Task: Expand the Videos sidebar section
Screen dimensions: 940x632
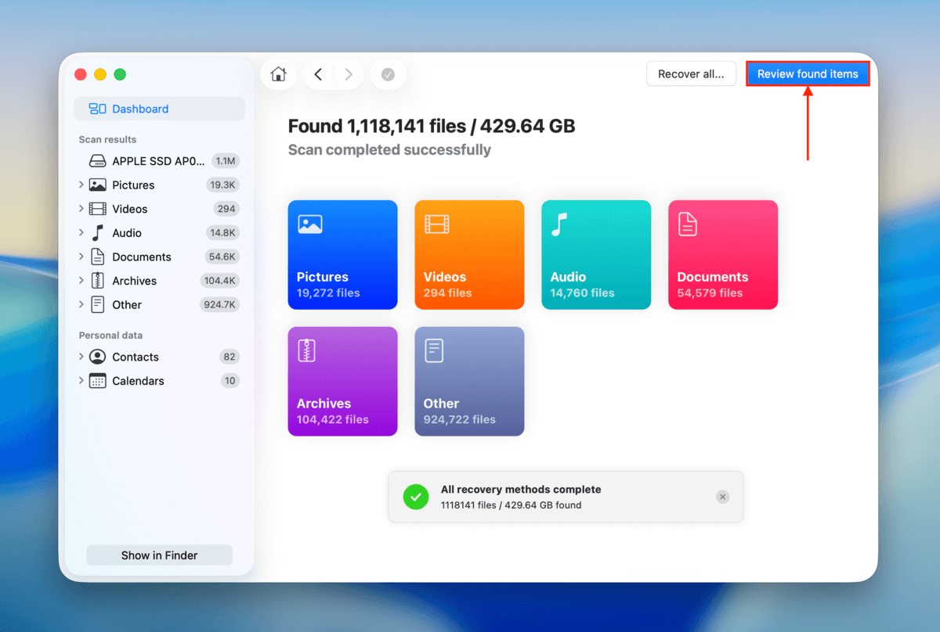Action: click(x=81, y=209)
